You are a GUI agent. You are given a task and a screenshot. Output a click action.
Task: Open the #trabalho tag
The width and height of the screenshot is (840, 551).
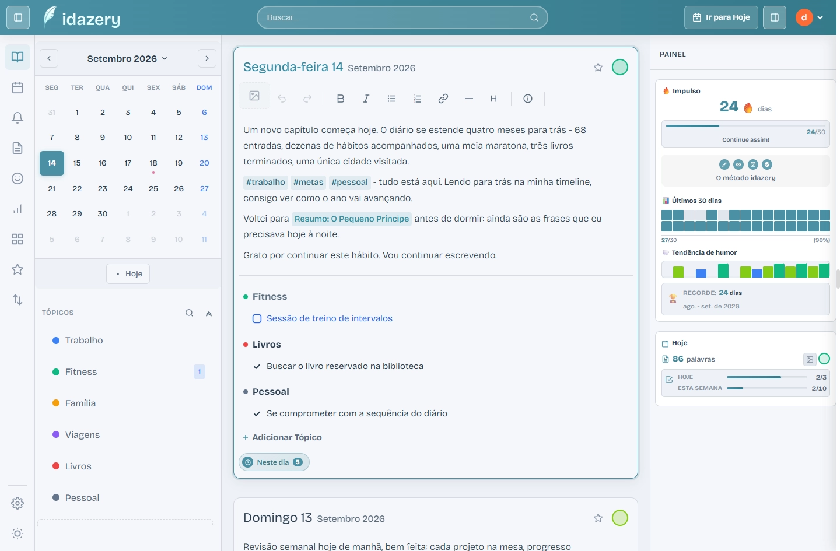click(265, 182)
